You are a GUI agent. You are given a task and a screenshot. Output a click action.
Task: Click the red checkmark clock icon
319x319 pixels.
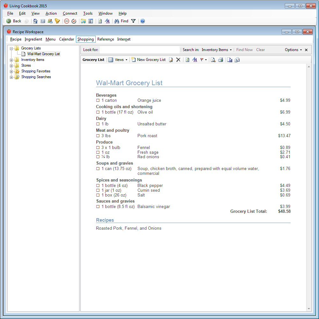point(74,21)
